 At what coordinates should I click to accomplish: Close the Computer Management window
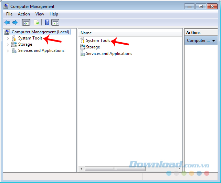coord(212,7)
